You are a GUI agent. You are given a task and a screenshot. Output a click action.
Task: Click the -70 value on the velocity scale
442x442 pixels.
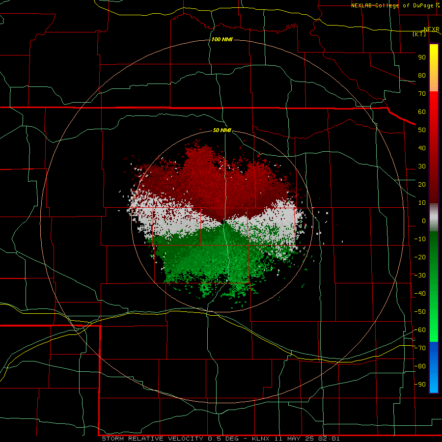tap(420, 348)
